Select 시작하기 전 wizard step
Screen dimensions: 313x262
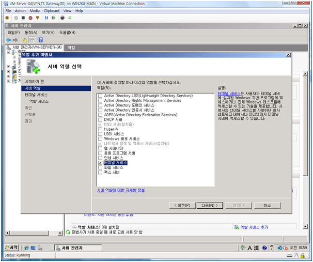[x=34, y=82]
